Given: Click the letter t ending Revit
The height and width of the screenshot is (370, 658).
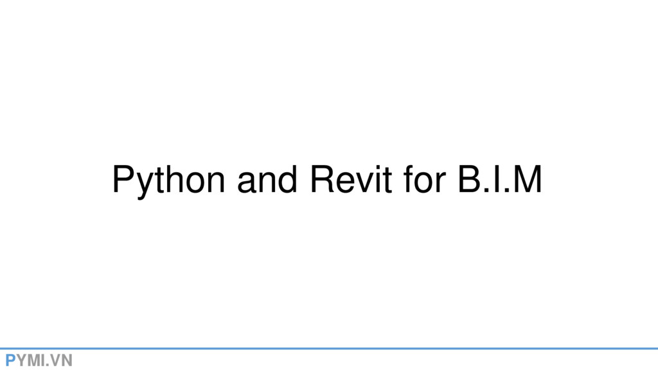Looking at the screenshot, I should (x=387, y=181).
